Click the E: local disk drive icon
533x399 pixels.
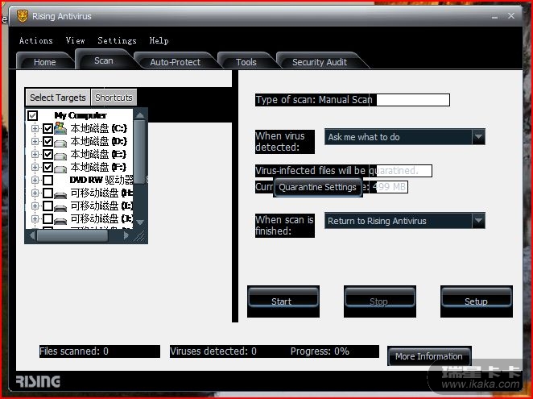pos(60,154)
